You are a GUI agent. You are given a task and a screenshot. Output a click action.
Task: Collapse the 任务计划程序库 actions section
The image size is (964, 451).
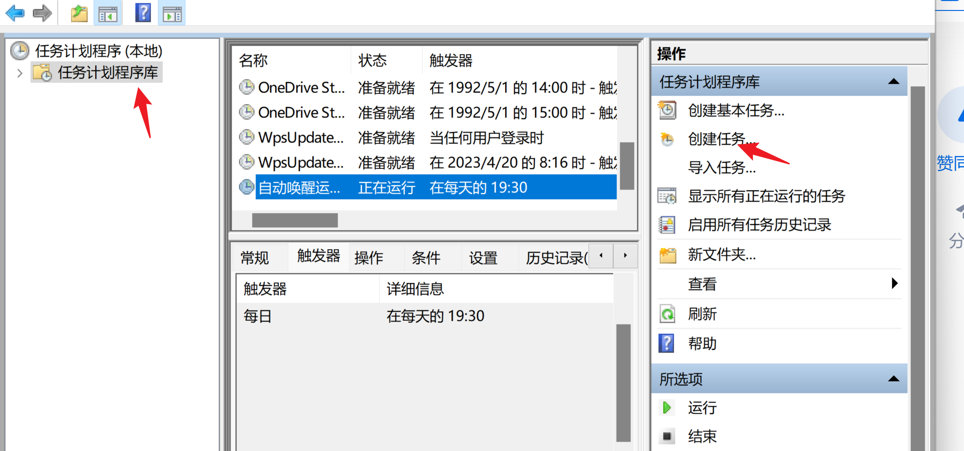tap(893, 82)
